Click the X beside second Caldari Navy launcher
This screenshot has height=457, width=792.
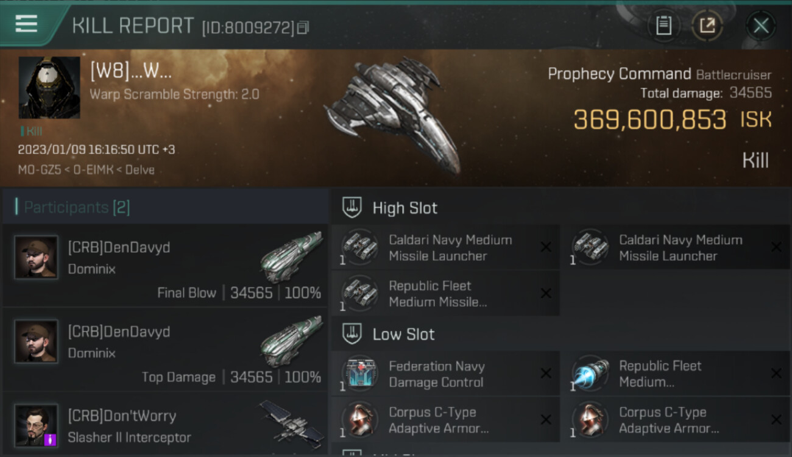(x=776, y=247)
